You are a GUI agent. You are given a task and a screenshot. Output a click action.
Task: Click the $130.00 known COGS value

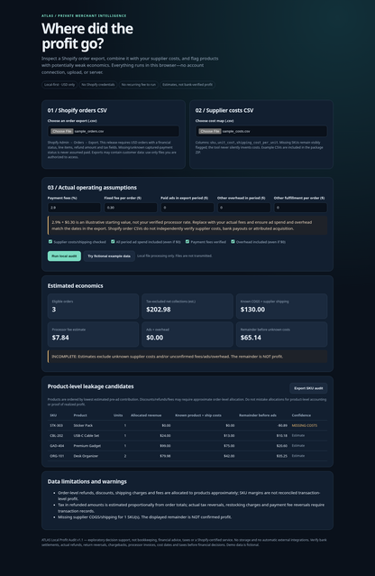pos(252,310)
